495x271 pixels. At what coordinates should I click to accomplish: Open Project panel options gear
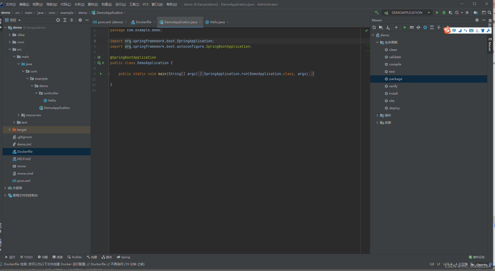click(80, 20)
